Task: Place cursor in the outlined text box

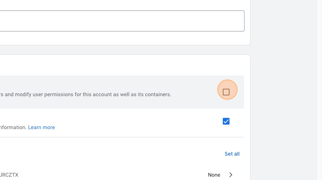Action: 120,21
